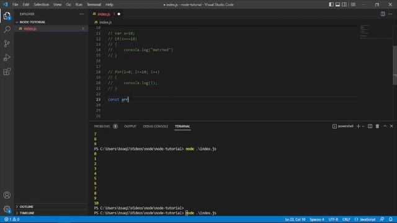
Task: Kill terminal with trash icon
Action: (377, 126)
